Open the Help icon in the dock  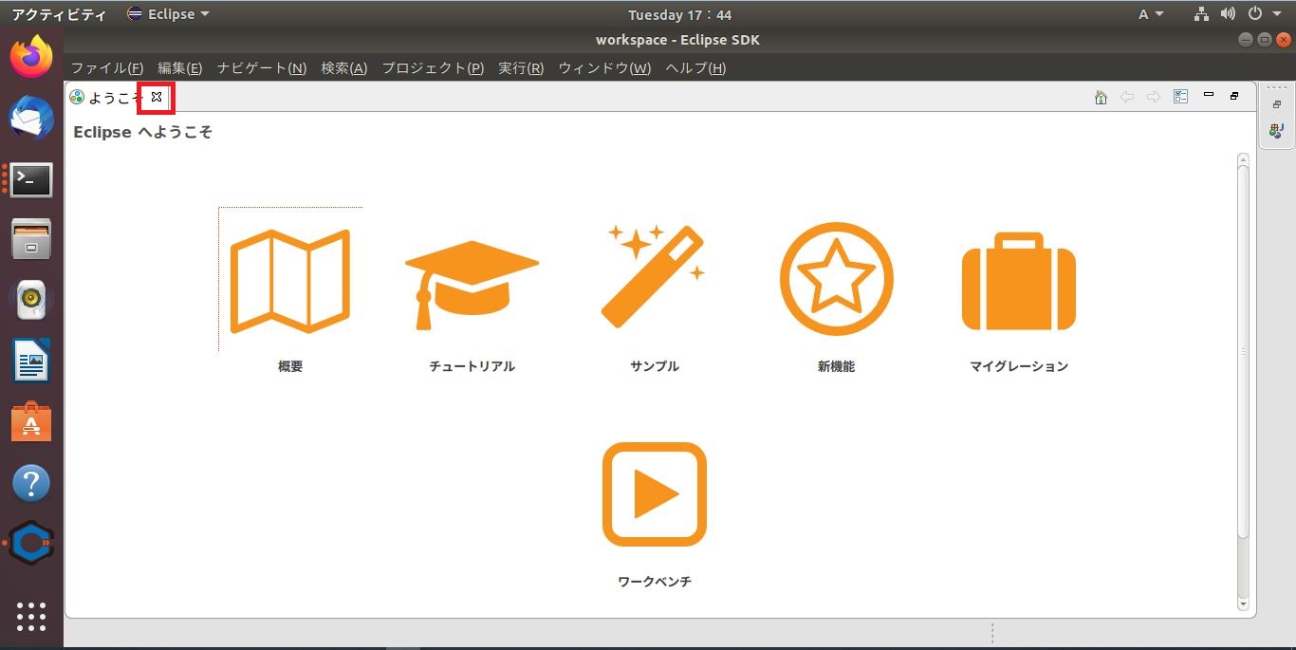[31, 484]
